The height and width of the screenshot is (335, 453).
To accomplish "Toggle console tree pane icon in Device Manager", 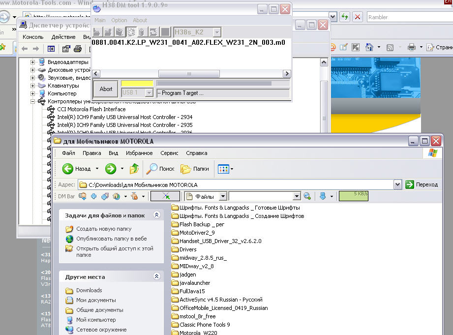I will pyautogui.click(x=51, y=49).
